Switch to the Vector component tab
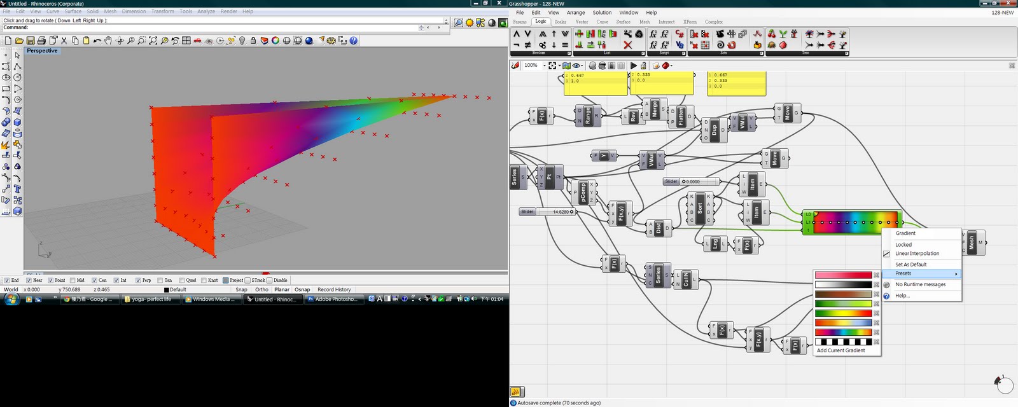Image resolution: width=1018 pixels, height=407 pixels. [x=582, y=22]
